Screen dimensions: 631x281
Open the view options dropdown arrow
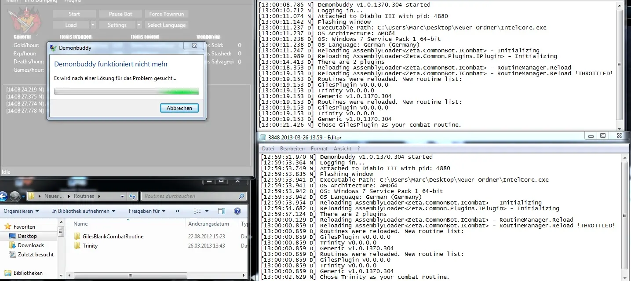tap(207, 211)
